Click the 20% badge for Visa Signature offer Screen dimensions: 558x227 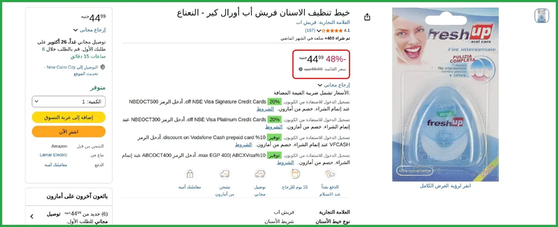tap(274, 102)
